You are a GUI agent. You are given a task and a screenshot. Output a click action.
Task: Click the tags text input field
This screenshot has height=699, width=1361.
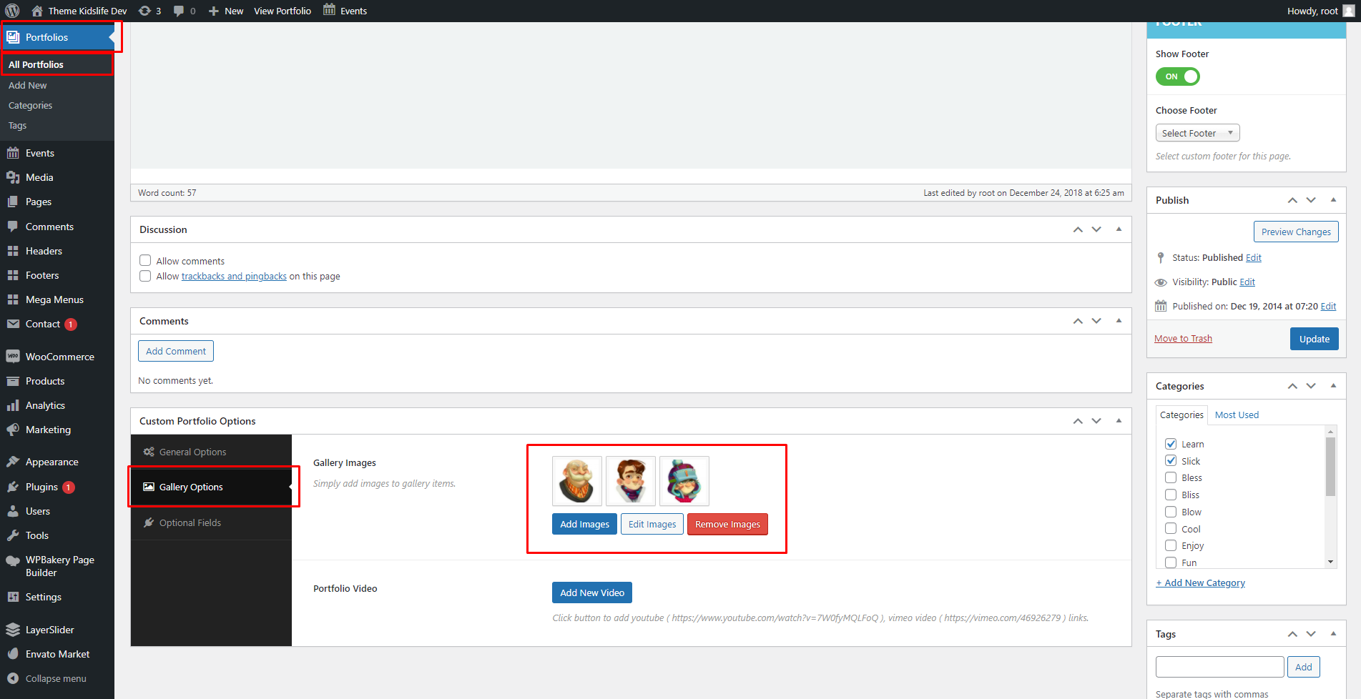pos(1220,667)
